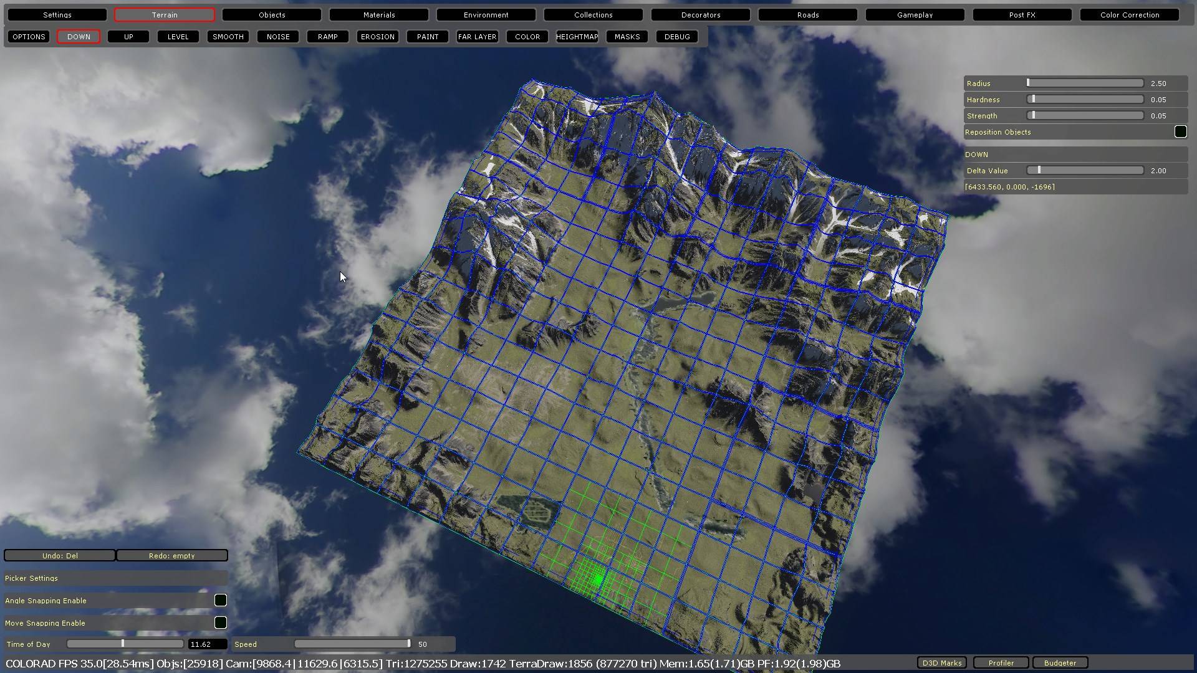Activate the SMOOTH terrain tool
This screenshot has height=673, width=1197.
pyautogui.click(x=228, y=37)
